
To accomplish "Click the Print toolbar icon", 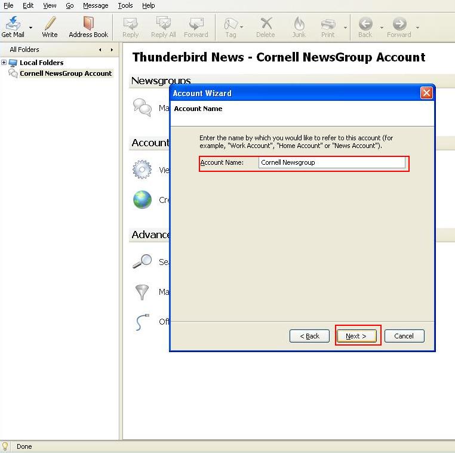I will pos(328,24).
